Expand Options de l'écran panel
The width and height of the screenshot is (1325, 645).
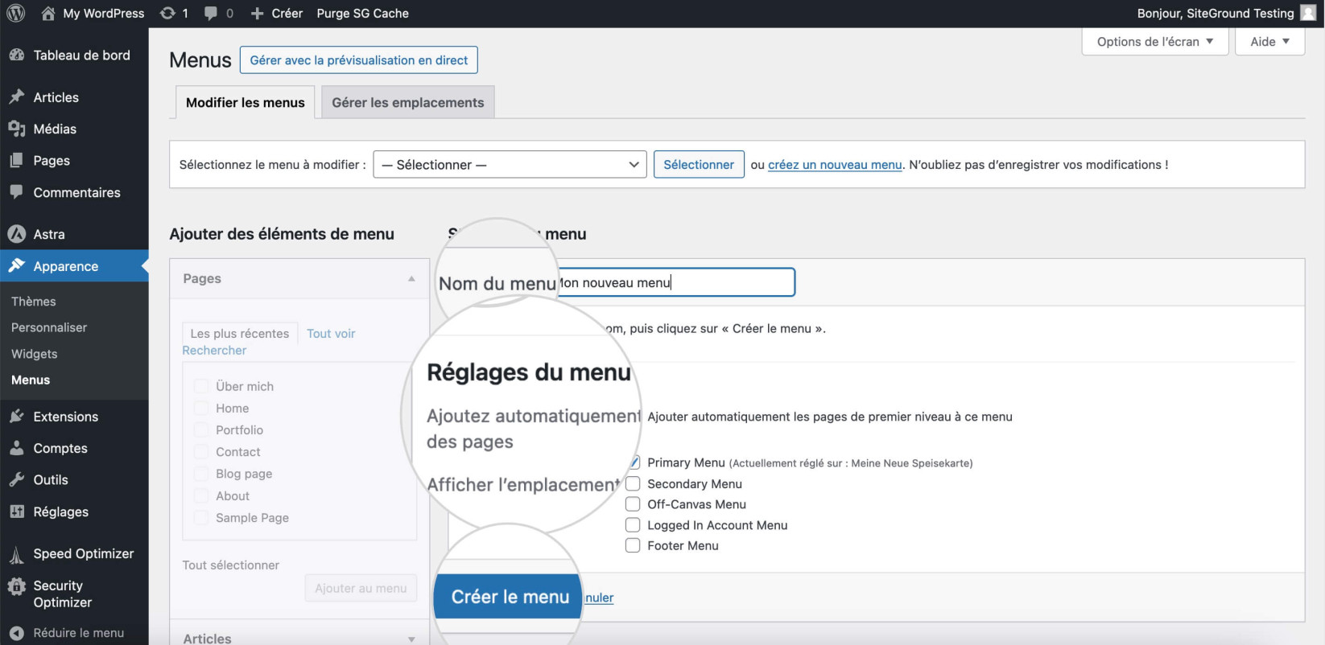click(x=1155, y=42)
